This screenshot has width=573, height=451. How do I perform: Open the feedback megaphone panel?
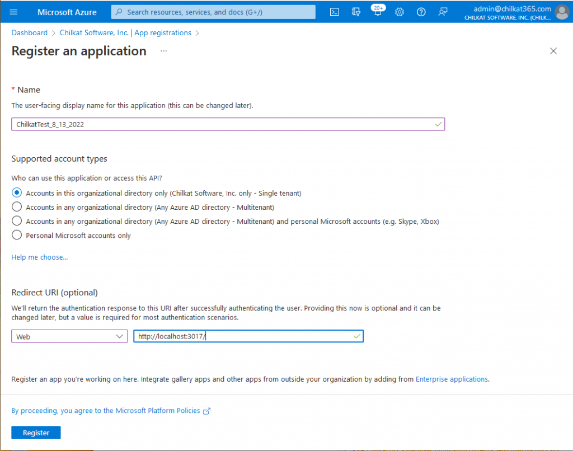[x=443, y=12]
